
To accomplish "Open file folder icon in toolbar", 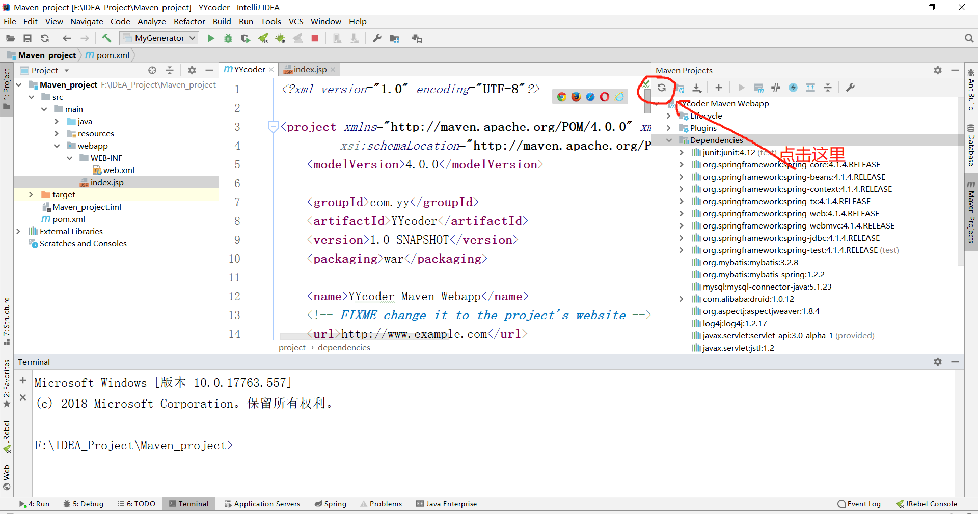I will point(10,38).
